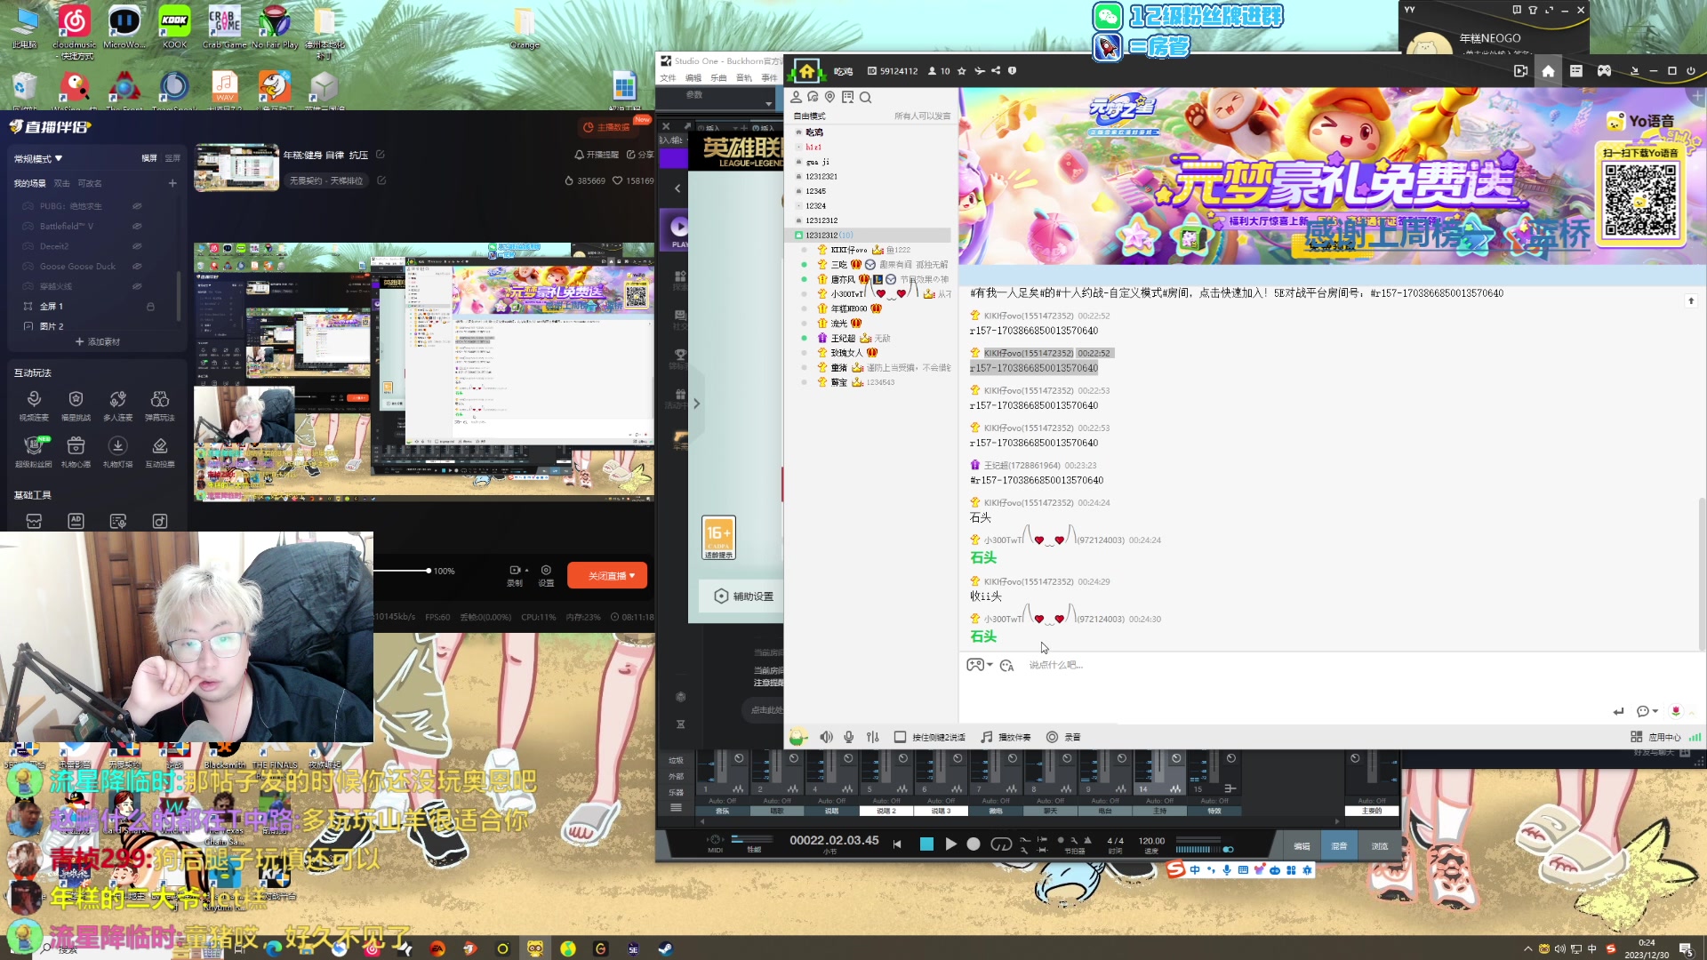The width and height of the screenshot is (1707, 960).
Task: Expand the Studio One side panel chevron arrow
Action: [696, 404]
